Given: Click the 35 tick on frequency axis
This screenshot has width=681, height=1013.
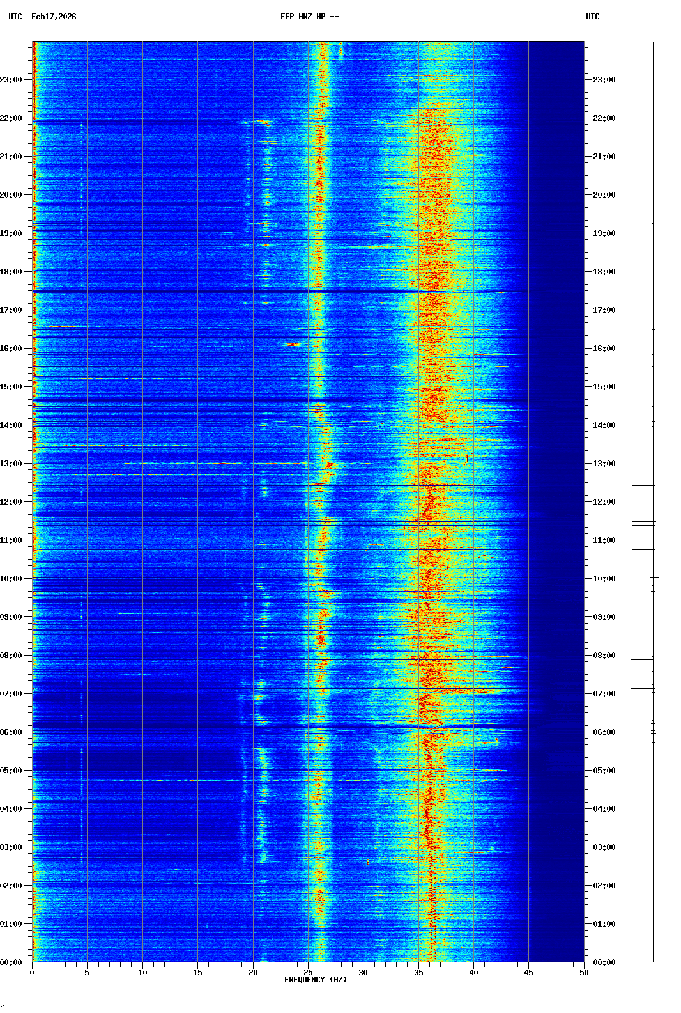Looking at the screenshot, I should pyautogui.click(x=418, y=973).
